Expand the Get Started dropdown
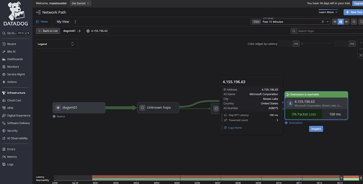363x184 pixels. (x=80, y=3)
